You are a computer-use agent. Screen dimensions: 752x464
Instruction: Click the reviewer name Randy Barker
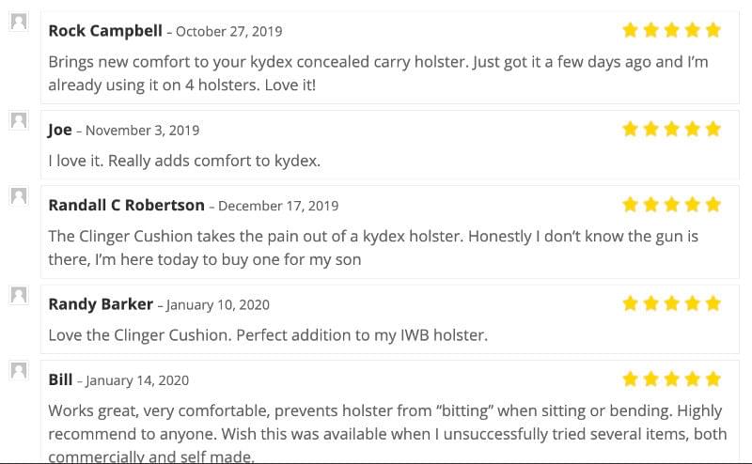[101, 304]
